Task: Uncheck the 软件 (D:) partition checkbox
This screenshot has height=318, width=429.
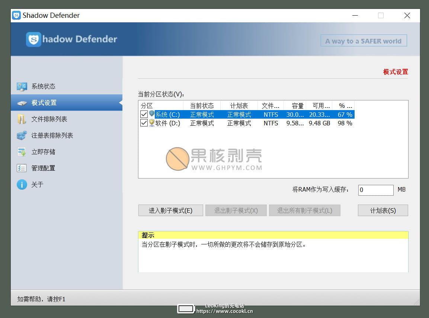Action: tap(144, 123)
